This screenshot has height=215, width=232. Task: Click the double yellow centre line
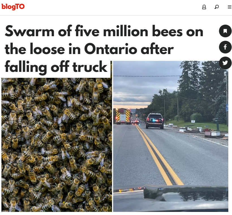pyautogui.click(x=160, y=155)
